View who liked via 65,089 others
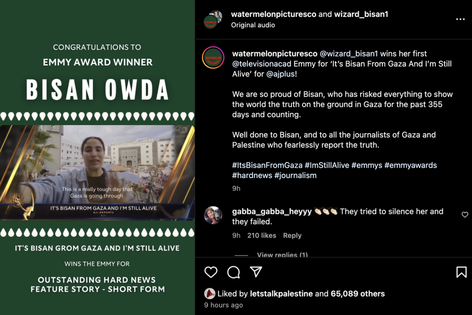The width and height of the screenshot is (472, 315). 358,294
